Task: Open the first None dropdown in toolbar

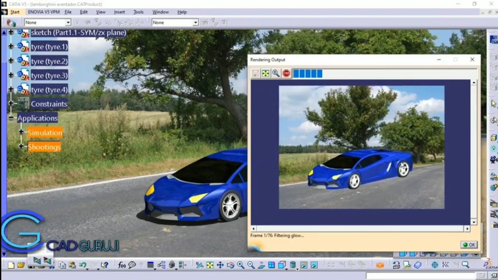Action: [68, 23]
